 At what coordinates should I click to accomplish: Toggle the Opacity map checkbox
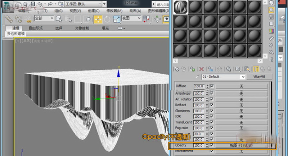coord(212,146)
